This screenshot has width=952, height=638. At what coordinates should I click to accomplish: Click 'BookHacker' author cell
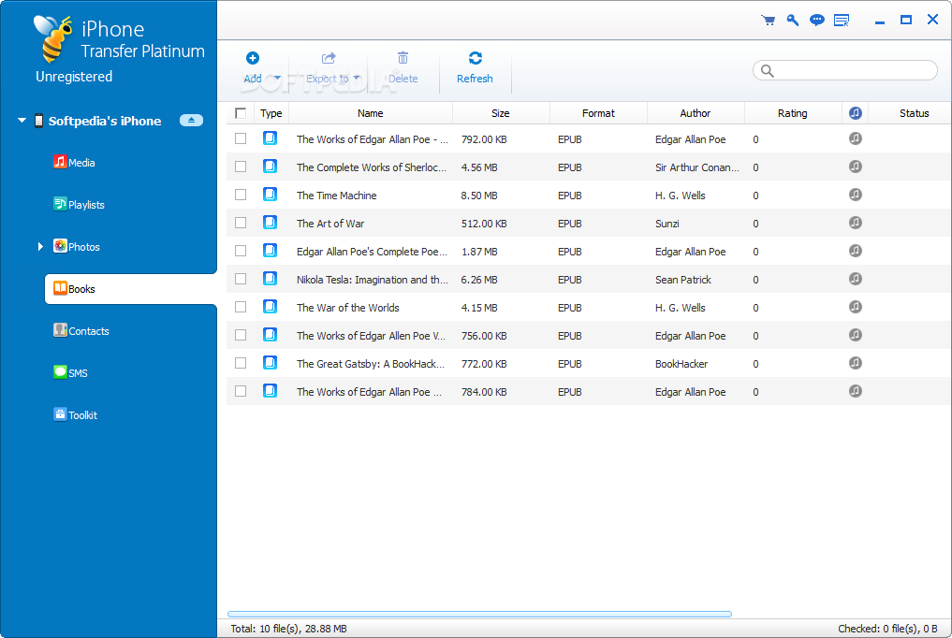681,364
